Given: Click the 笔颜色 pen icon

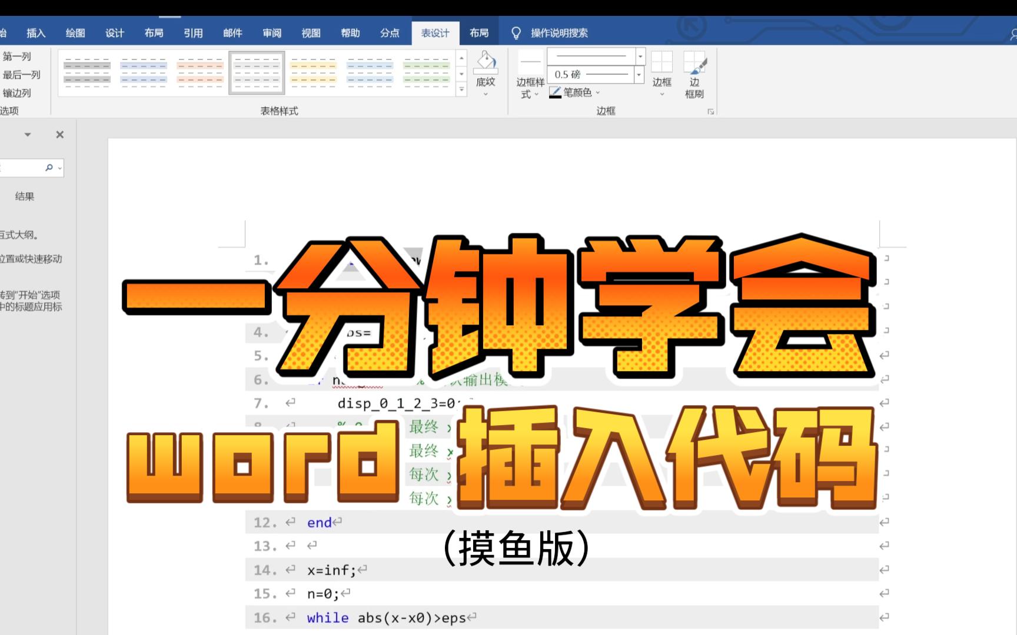Looking at the screenshot, I should point(555,92).
